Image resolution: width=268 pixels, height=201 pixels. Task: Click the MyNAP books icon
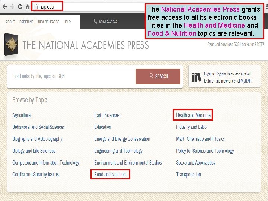196,77
